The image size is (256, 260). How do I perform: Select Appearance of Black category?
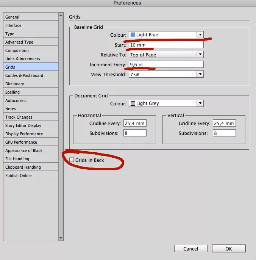click(31, 150)
